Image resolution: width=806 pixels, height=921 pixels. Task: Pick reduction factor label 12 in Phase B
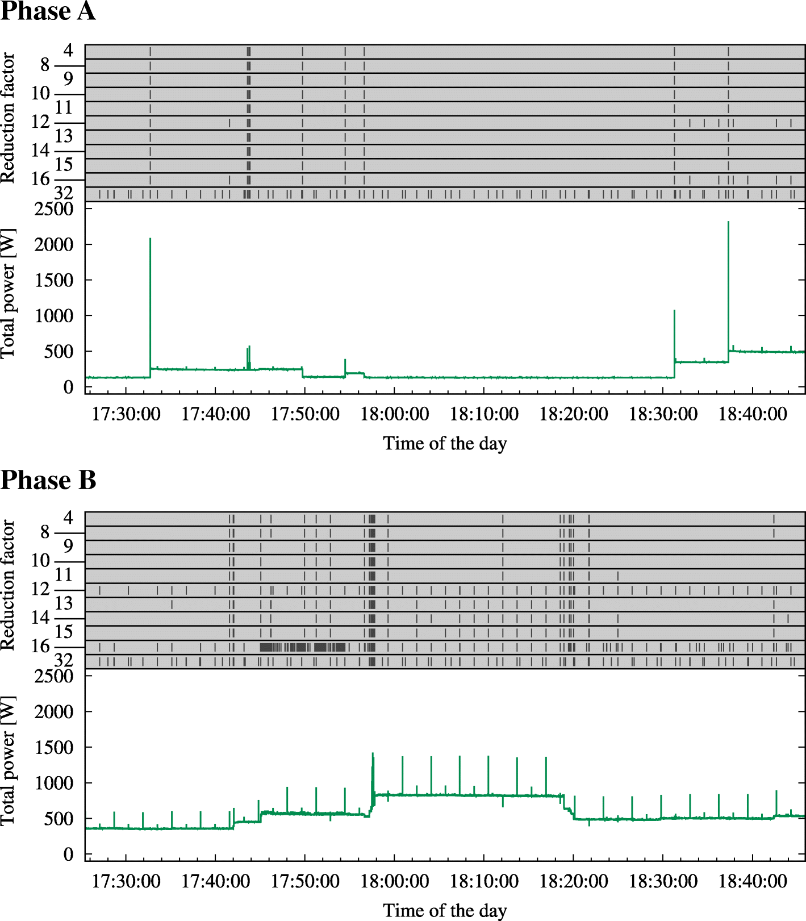click(40, 589)
